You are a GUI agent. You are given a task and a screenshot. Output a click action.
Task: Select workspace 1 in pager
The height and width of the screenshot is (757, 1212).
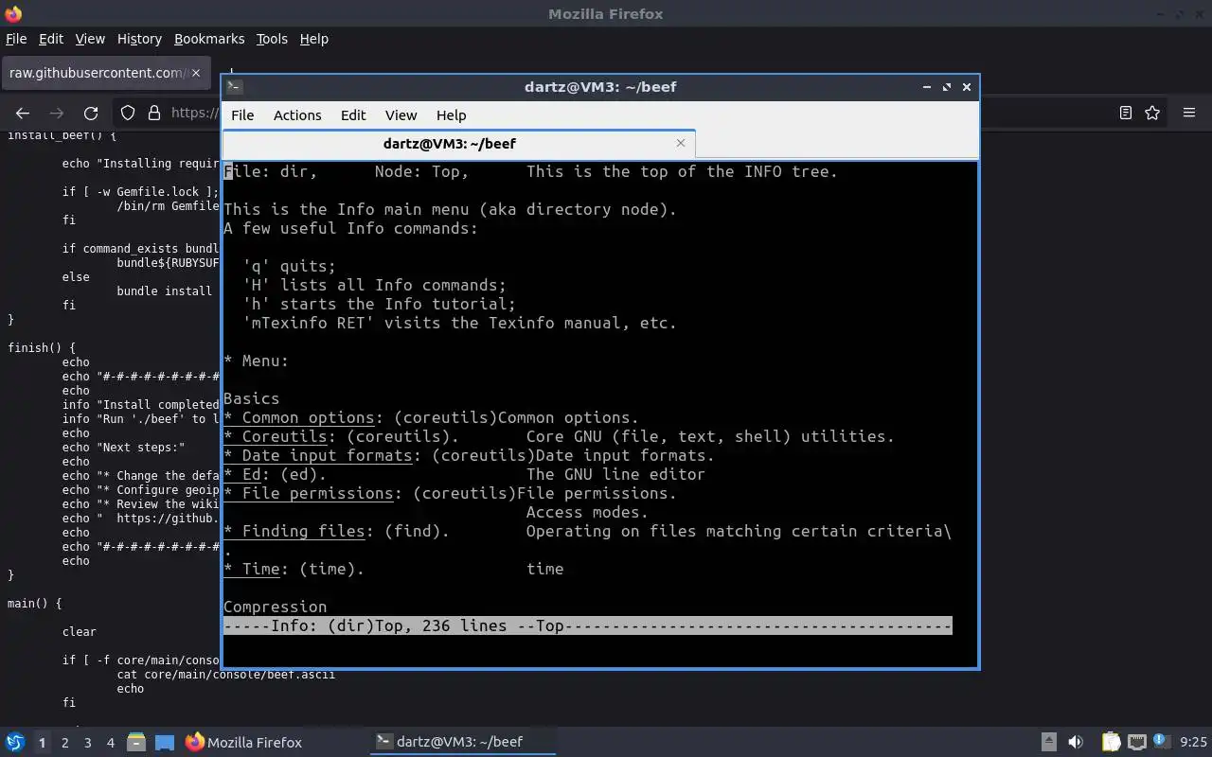click(42, 743)
